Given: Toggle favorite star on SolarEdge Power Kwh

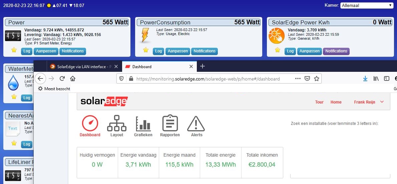Looking at the screenshot, I should click(x=278, y=50).
